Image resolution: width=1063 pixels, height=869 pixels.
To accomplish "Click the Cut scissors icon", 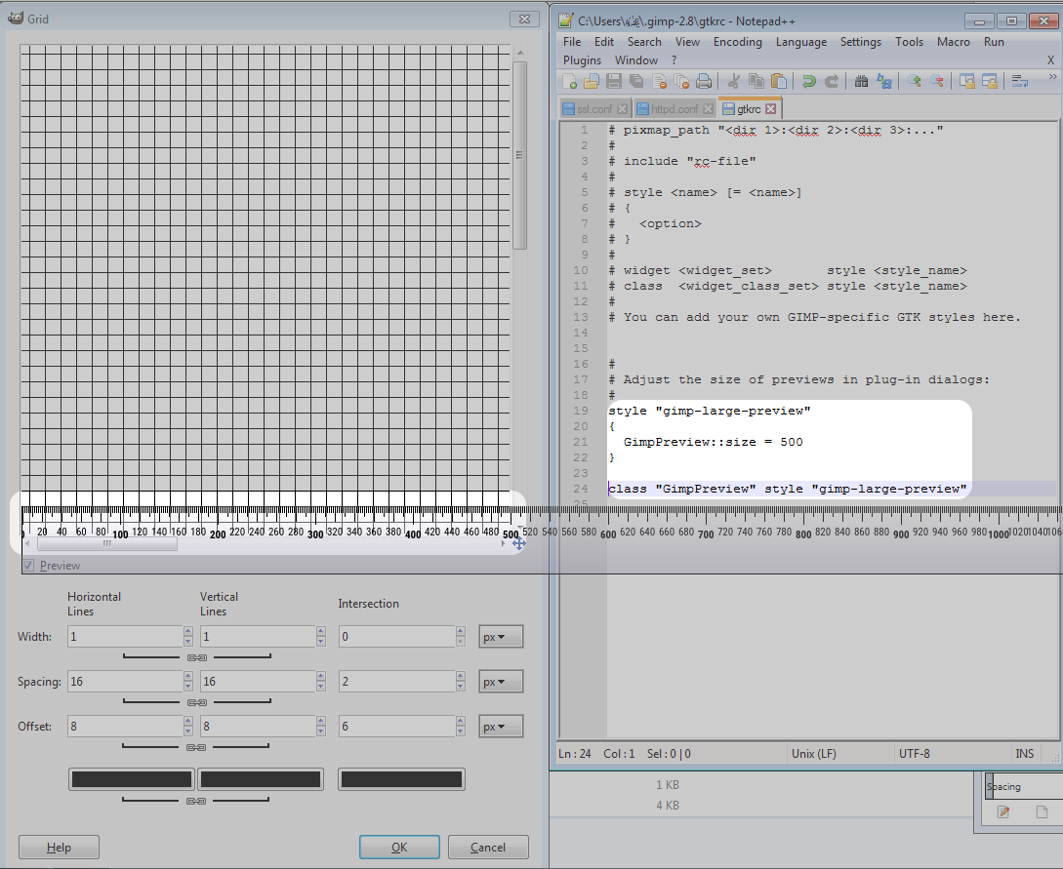I will click(734, 82).
